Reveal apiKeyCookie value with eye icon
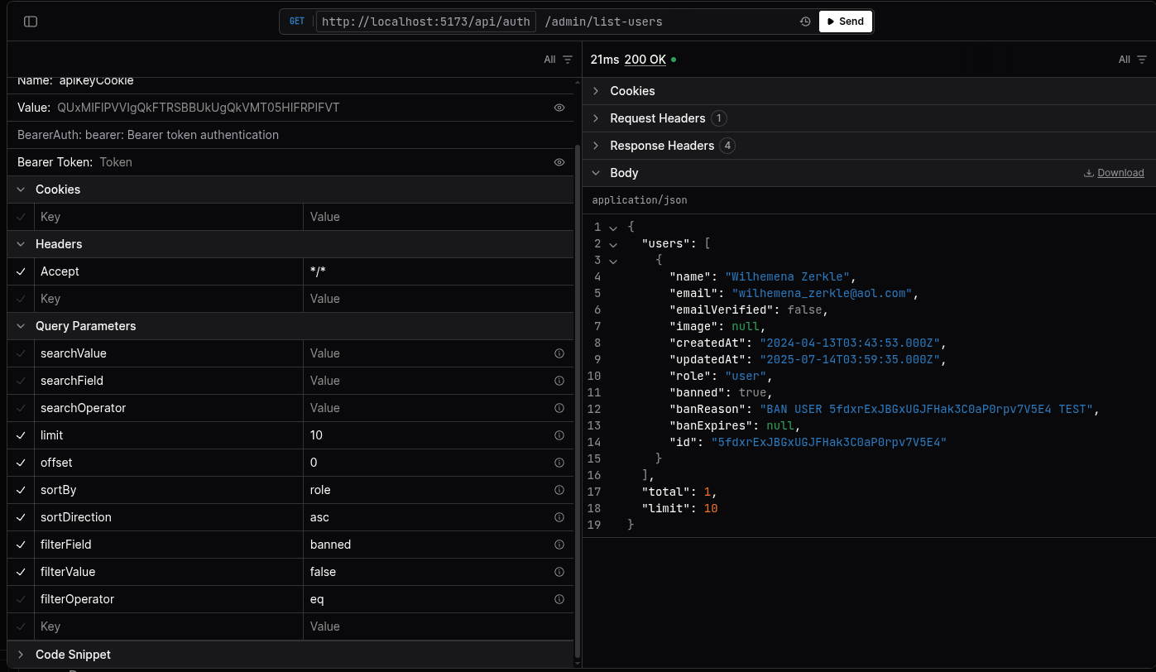 [x=559, y=108]
